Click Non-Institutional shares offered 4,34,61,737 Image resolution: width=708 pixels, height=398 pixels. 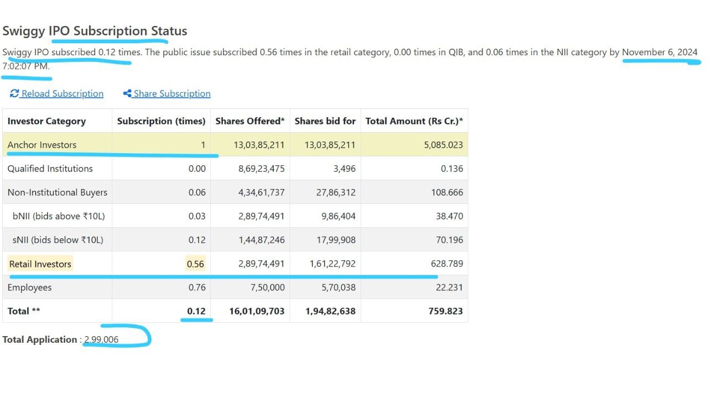point(262,192)
